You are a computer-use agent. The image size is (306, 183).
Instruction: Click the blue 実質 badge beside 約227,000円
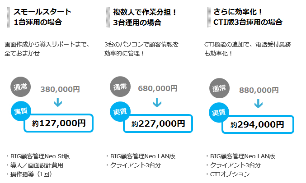120,112
